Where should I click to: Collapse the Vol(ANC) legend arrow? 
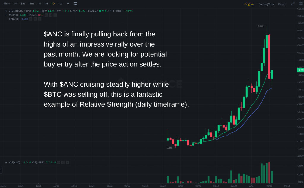(x=6, y=162)
